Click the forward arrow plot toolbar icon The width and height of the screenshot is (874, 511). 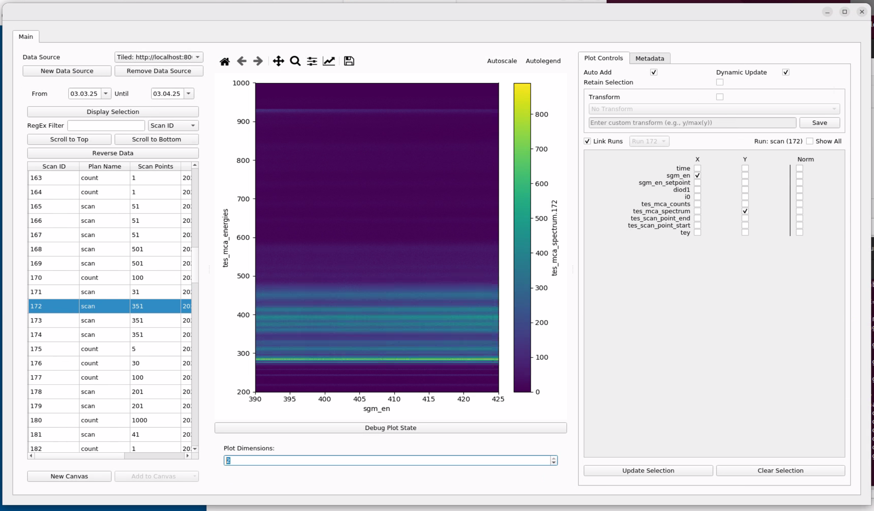point(258,61)
